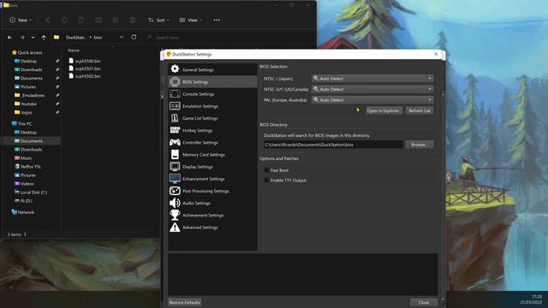Open This PC in Explorer sidebar
This screenshot has width=548, height=308.
point(21,123)
